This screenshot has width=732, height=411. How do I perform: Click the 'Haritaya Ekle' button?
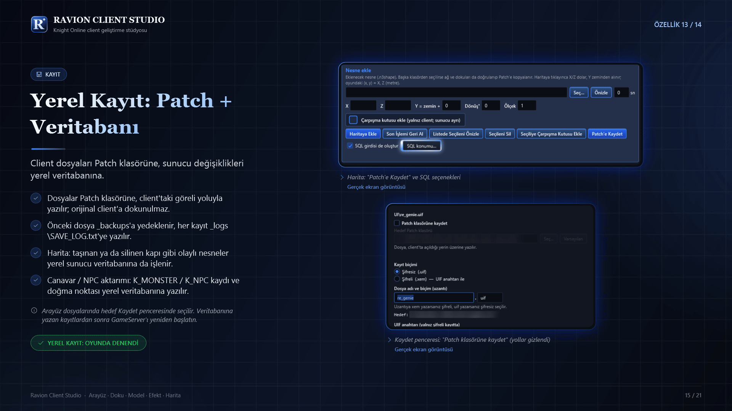[363, 134]
